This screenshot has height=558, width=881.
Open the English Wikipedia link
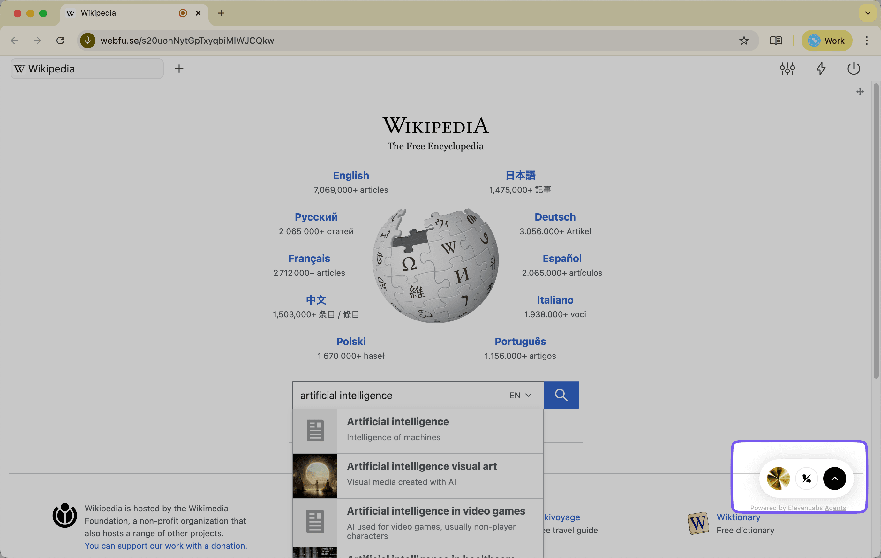(350, 176)
